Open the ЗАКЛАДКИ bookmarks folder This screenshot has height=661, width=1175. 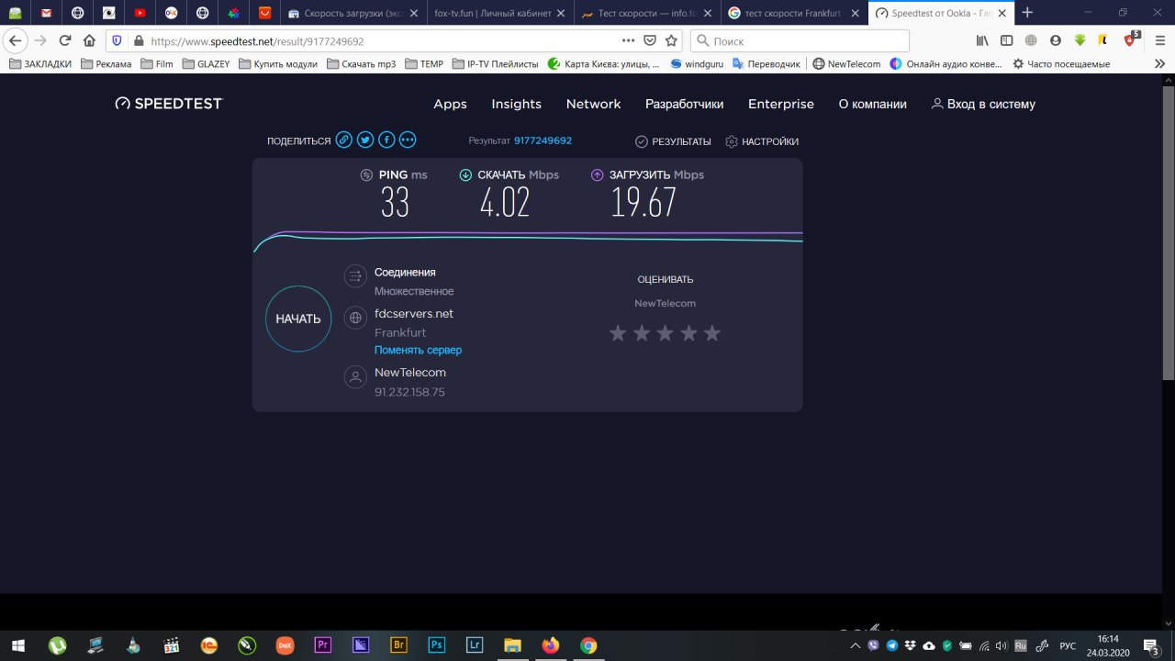[x=40, y=64]
